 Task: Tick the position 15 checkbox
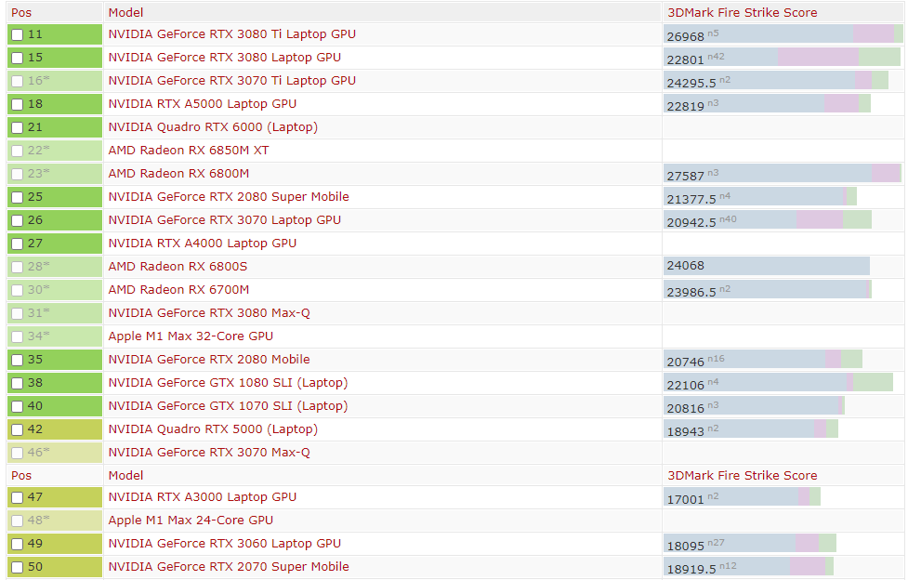(18, 58)
